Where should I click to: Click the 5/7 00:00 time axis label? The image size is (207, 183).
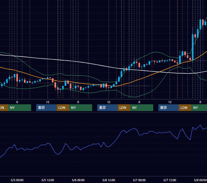click(x=139, y=180)
